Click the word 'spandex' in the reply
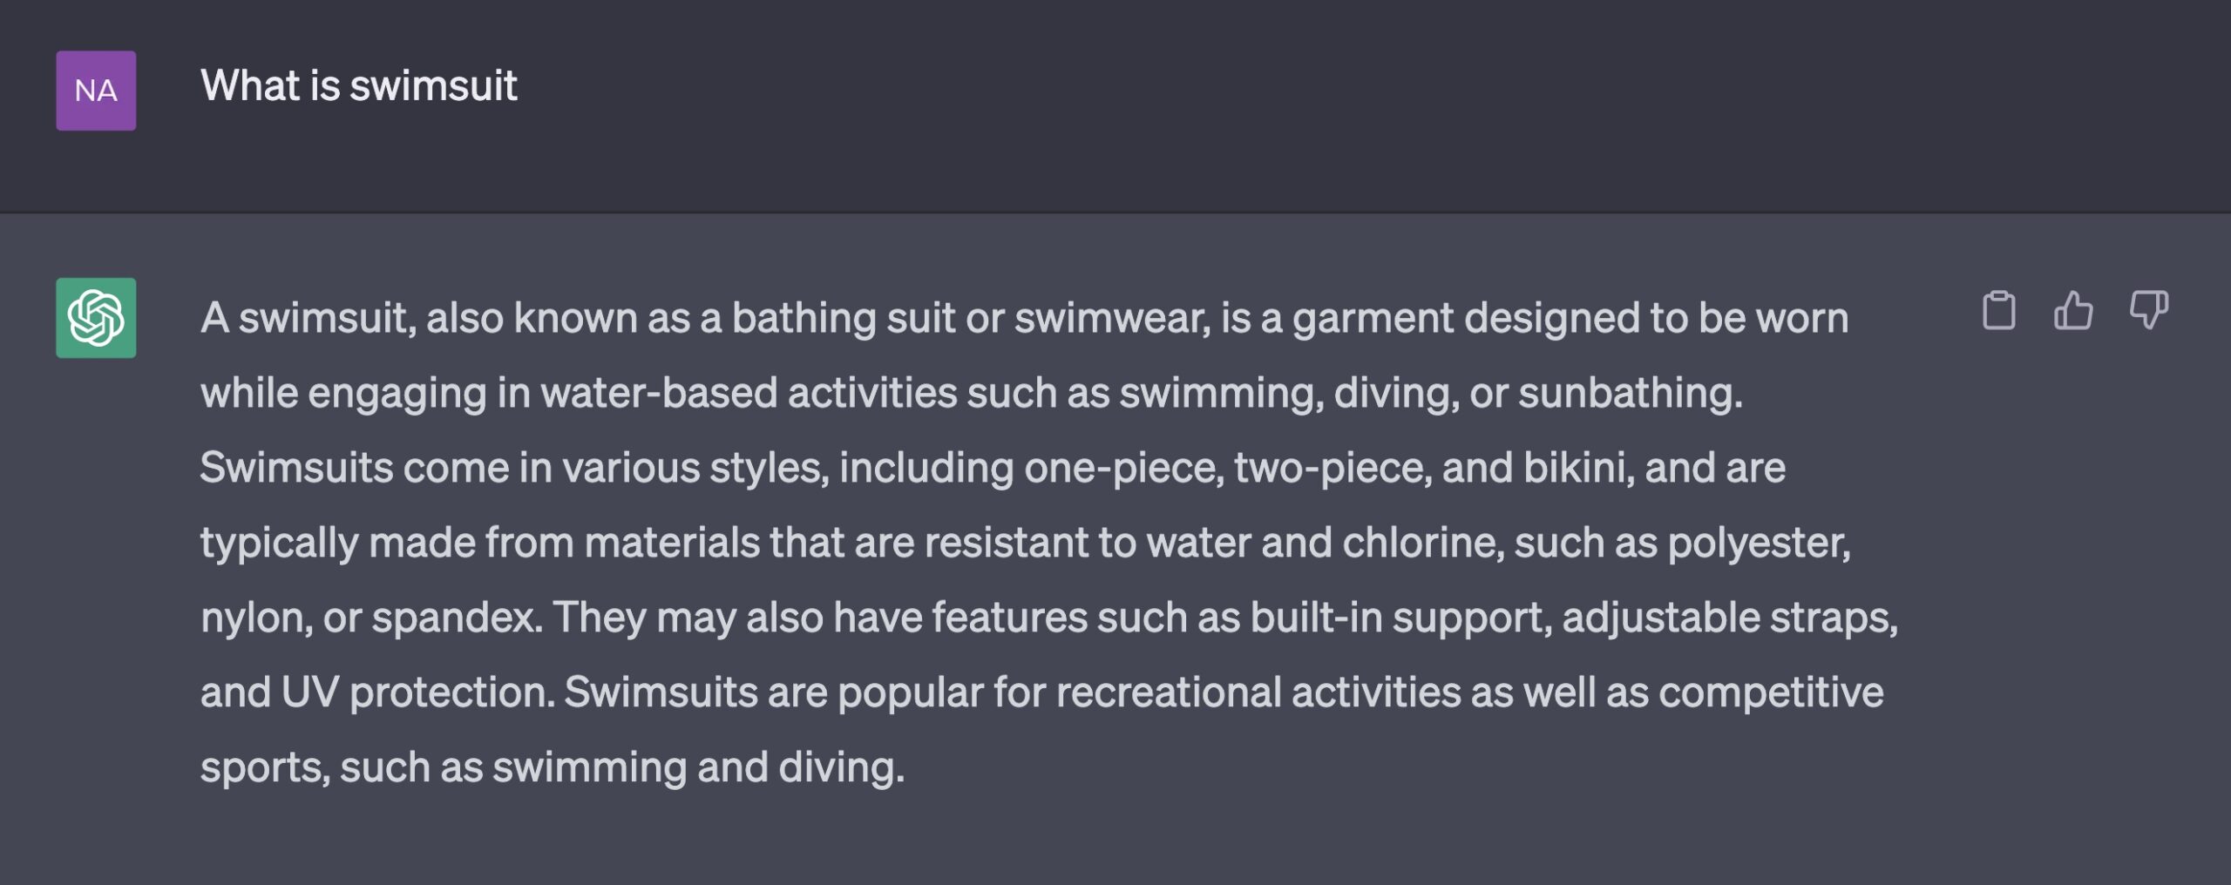Image resolution: width=2231 pixels, height=885 pixels. tap(453, 619)
